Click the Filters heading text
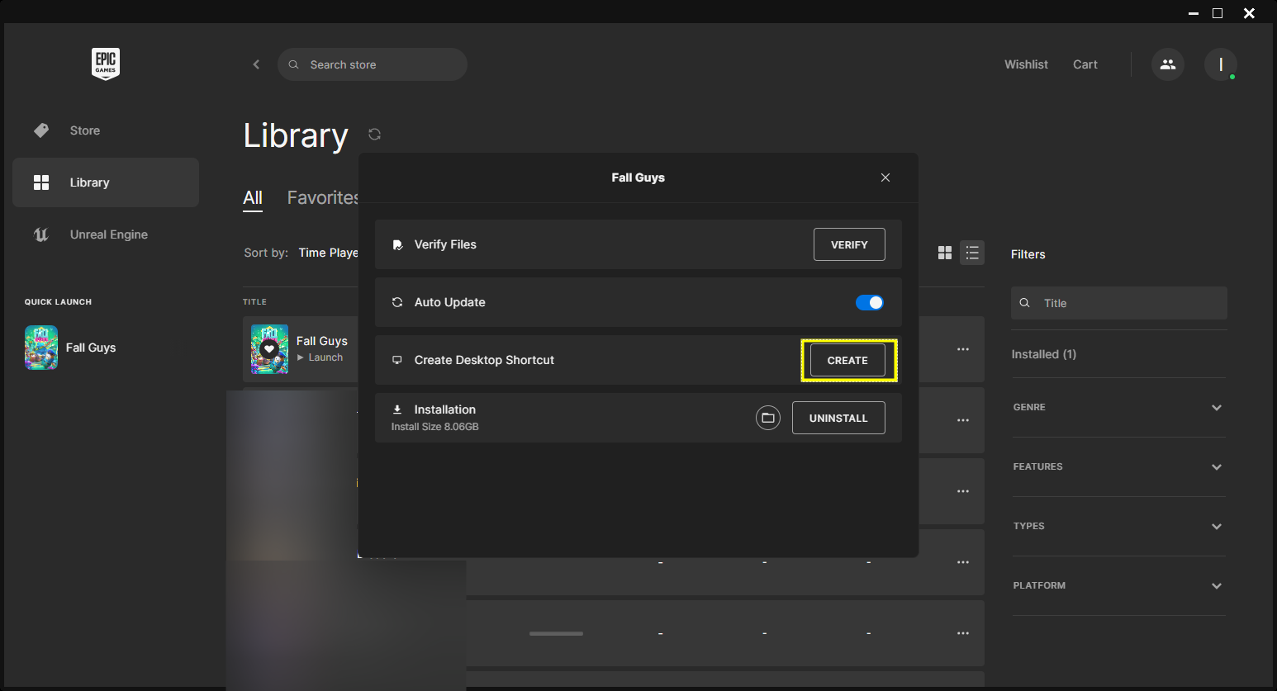 tap(1028, 254)
